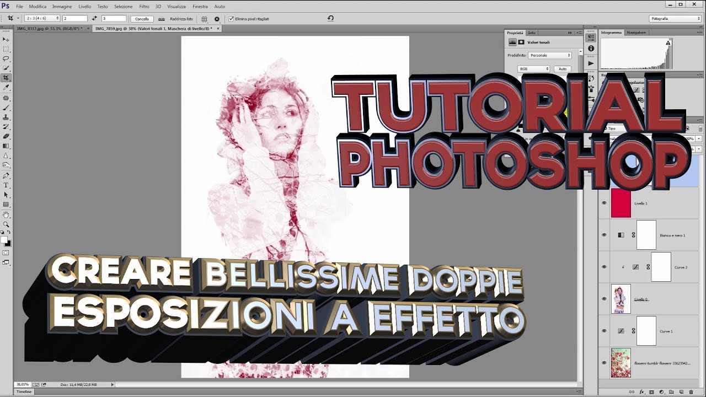Select the Crop tool in toolbox
The height and width of the screenshot is (397, 706).
pos(6,78)
